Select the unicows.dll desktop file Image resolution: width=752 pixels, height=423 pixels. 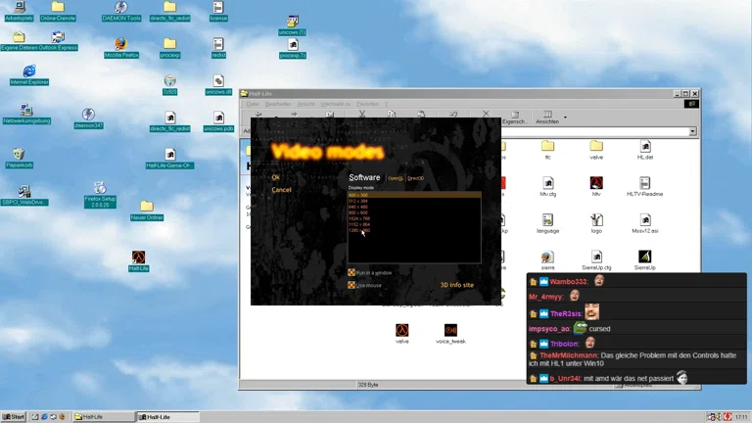tap(218, 85)
